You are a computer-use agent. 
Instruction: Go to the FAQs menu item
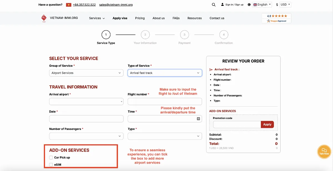tap(176, 18)
